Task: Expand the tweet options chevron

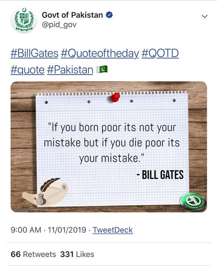Action: click(x=204, y=16)
